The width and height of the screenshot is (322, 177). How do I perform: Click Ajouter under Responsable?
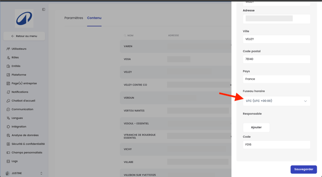[256, 127]
